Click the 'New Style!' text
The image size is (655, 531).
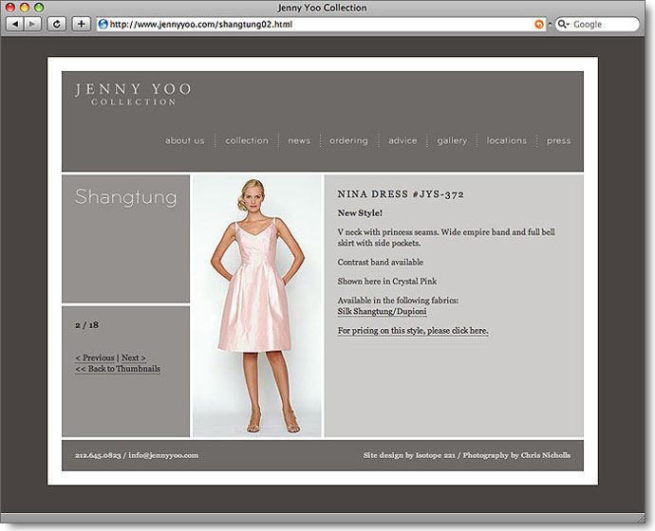coord(360,212)
